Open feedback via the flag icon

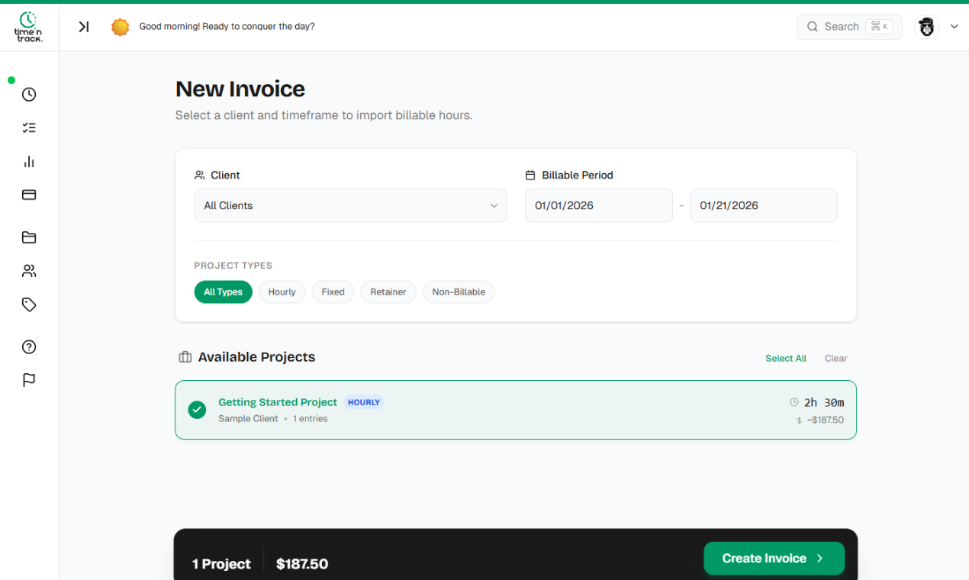tap(28, 380)
